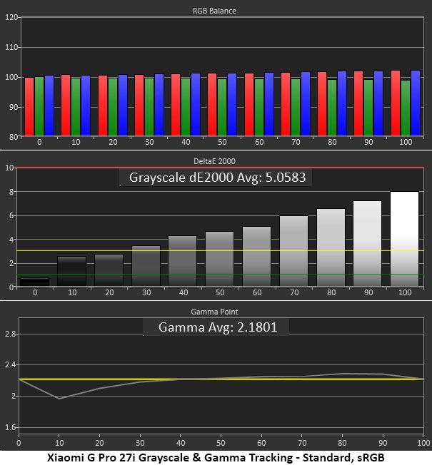This screenshot has width=432, height=465.
Task: Click the blue bar at 50 in RGB Balance
Action: [232, 105]
